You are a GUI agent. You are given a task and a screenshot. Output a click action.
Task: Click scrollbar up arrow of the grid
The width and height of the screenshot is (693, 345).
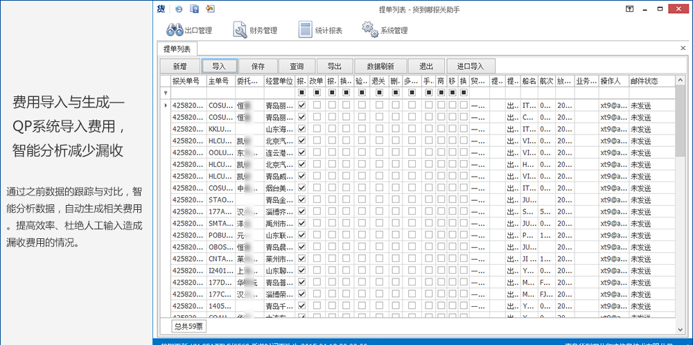tap(681, 80)
